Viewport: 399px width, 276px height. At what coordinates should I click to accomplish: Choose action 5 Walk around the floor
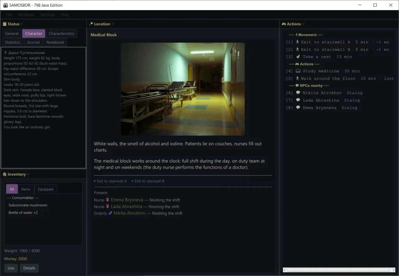(x=340, y=78)
